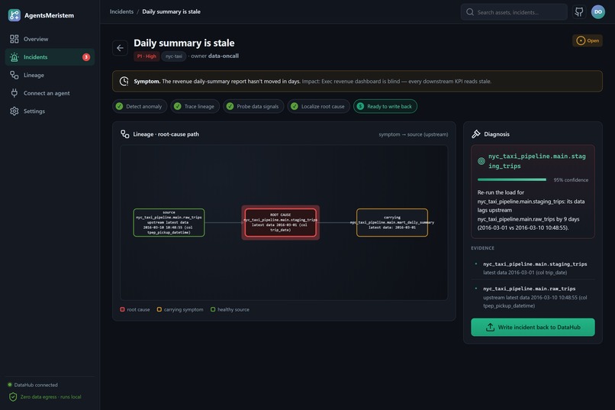Select the staging_trips ROOT CAUSE node
615x410 pixels.
(x=281, y=222)
